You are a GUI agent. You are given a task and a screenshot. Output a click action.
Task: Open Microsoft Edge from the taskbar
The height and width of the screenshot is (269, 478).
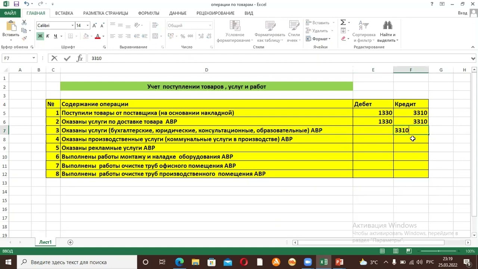pos(179,262)
